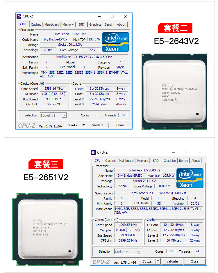Viewport: 218px width, 273px height.
Task: Select CPU tab in the lower CPU-Z window
Action: [x=98, y=160]
